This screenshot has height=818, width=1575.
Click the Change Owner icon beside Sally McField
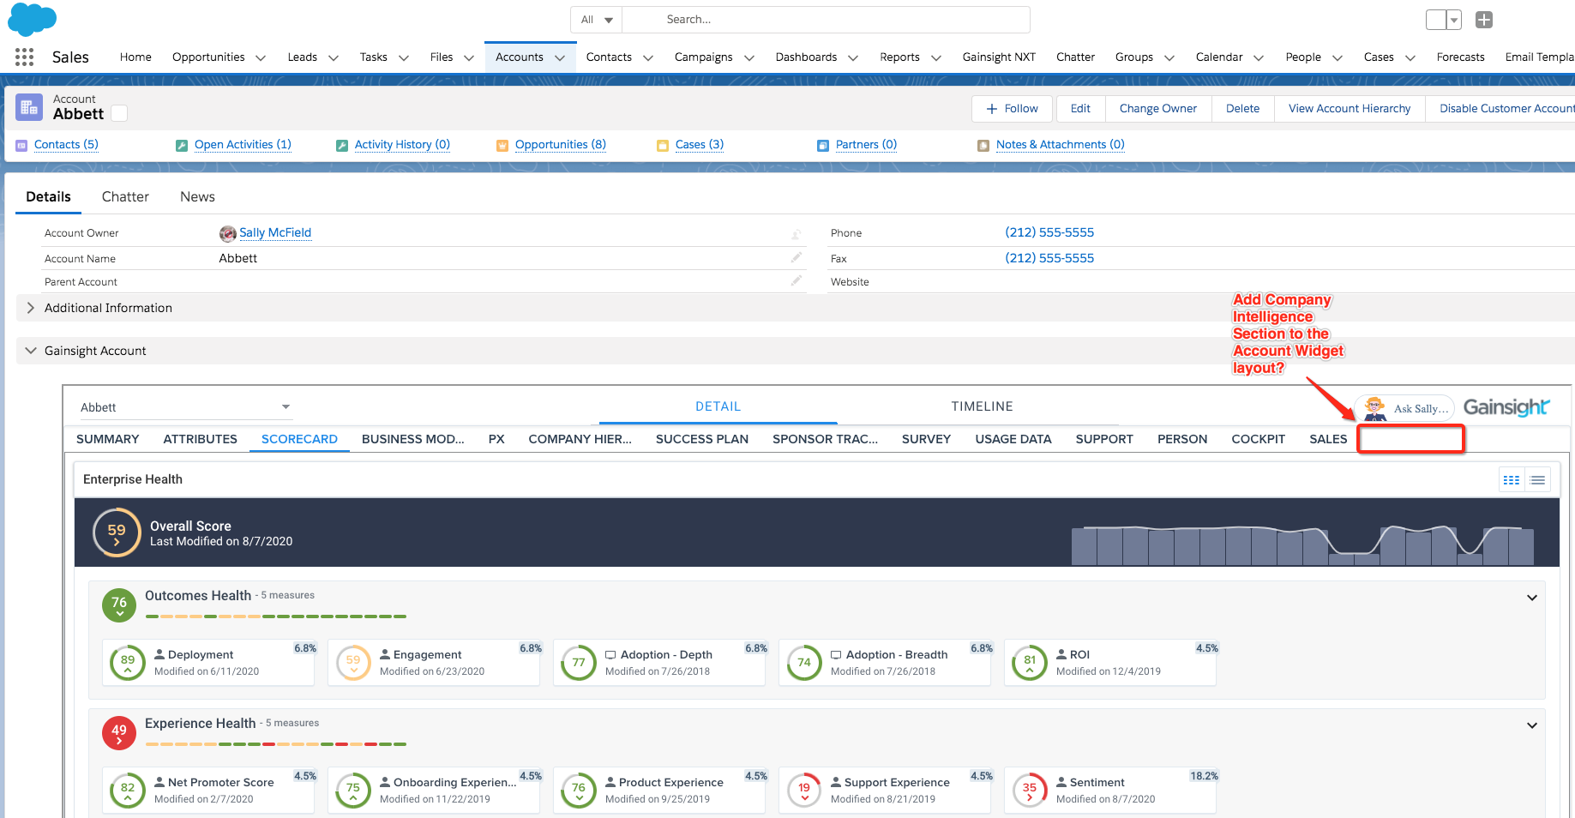coord(797,234)
